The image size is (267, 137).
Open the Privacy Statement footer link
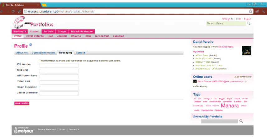point(47,130)
